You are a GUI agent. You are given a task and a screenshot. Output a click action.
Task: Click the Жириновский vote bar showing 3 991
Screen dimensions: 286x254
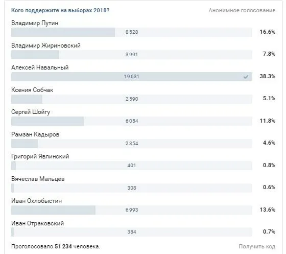132,54
